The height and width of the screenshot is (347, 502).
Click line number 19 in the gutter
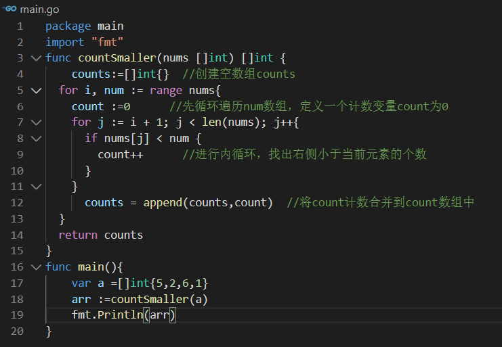click(18, 315)
